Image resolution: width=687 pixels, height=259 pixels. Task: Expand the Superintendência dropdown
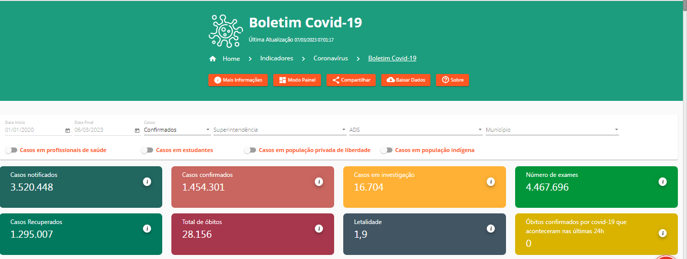coord(280,130)
